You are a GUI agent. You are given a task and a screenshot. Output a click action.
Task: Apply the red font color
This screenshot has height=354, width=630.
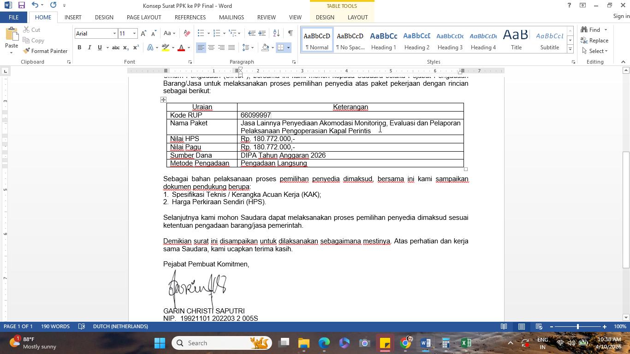click(181, 48)
